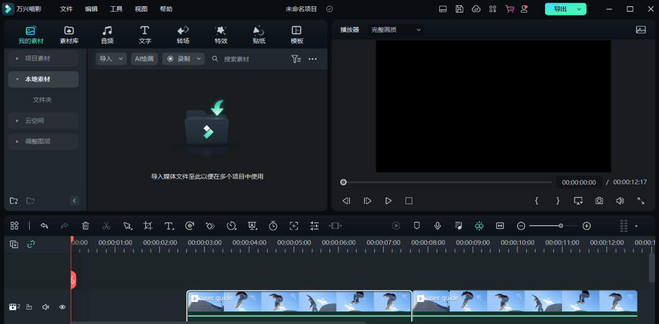Image resolution: width=659 pixels, height=324 pixels.
Task: Click the delete trash icon
Action: (86, 226)
